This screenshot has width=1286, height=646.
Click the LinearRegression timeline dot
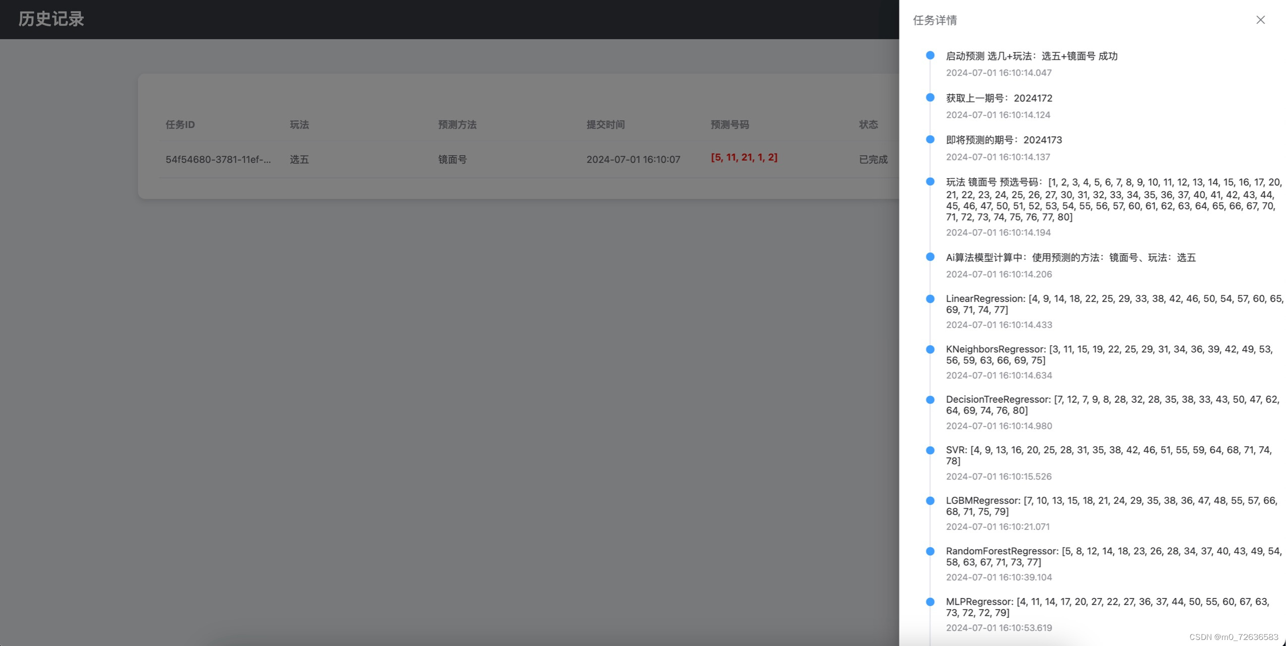tap(930, 299)
